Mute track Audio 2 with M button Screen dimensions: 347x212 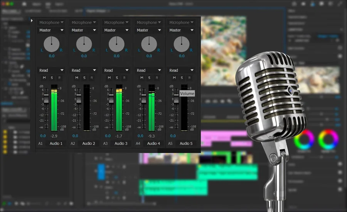pos(77,78)
